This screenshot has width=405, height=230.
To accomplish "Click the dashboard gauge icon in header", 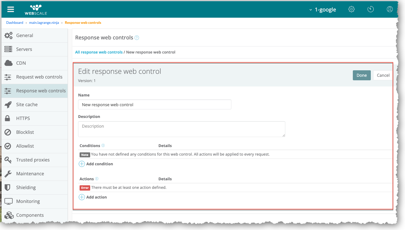I will tap(371, 9).
